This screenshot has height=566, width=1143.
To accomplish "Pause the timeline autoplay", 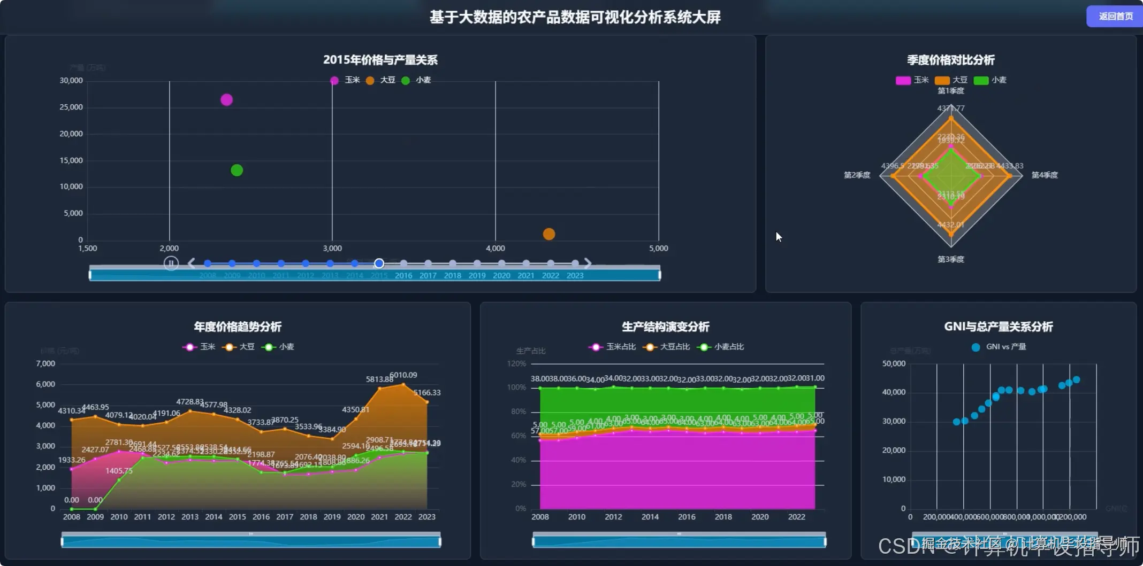I will tap(171, 263).
